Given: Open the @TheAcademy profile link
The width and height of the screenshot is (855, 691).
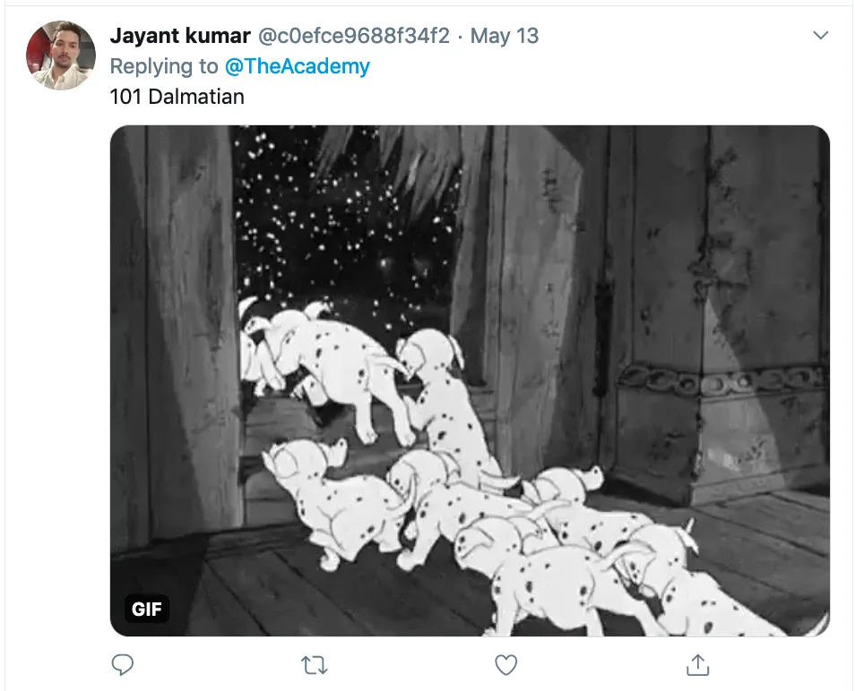Looking at the screenshot, I should (x=298, y=66).
